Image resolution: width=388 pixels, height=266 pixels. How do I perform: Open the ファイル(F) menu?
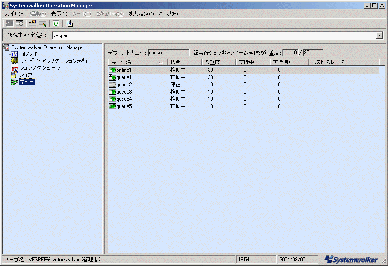point(14,14)
